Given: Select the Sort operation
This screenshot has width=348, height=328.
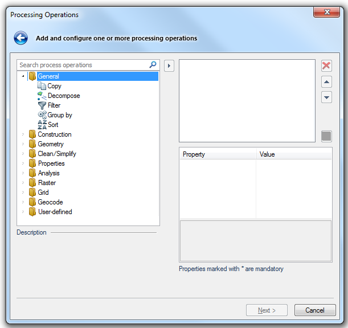Looking at the screenshot, I should tap(53, 125).
